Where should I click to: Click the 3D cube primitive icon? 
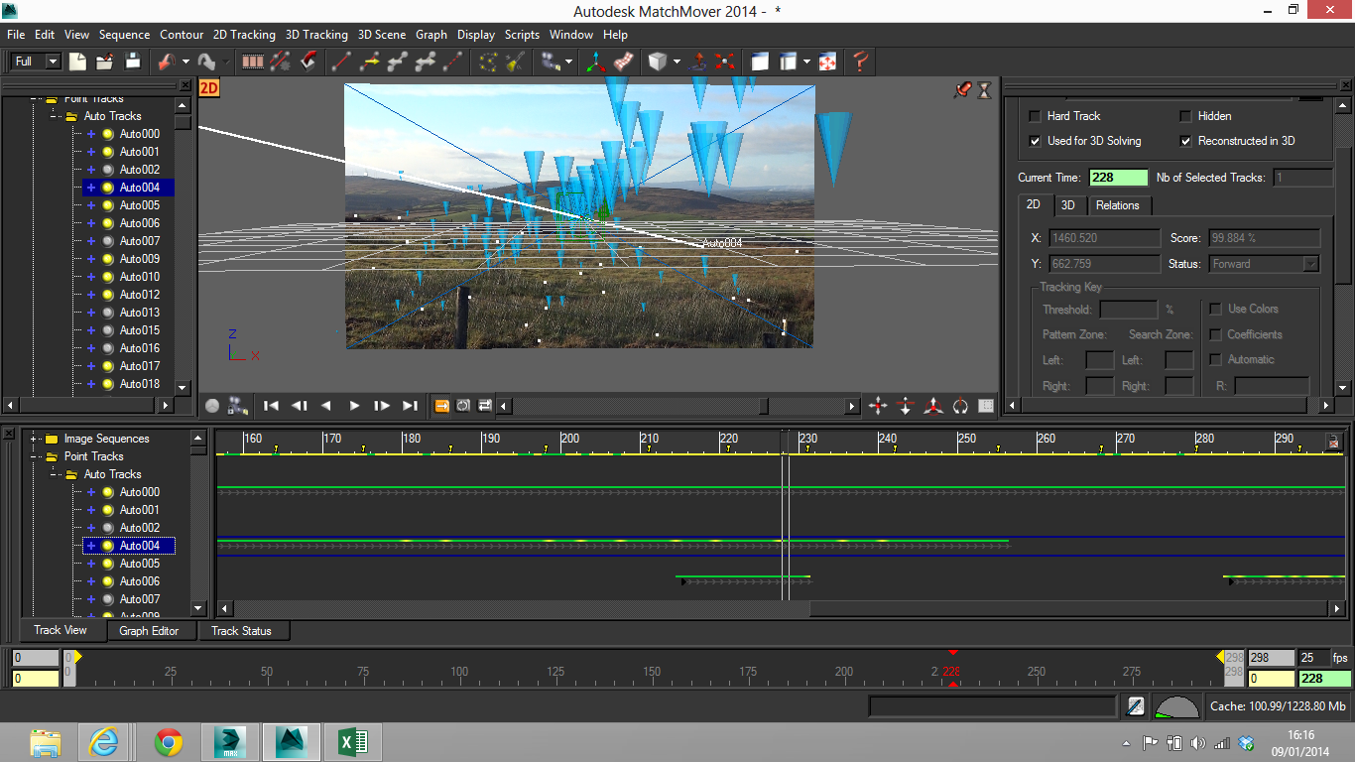point(657,62)
